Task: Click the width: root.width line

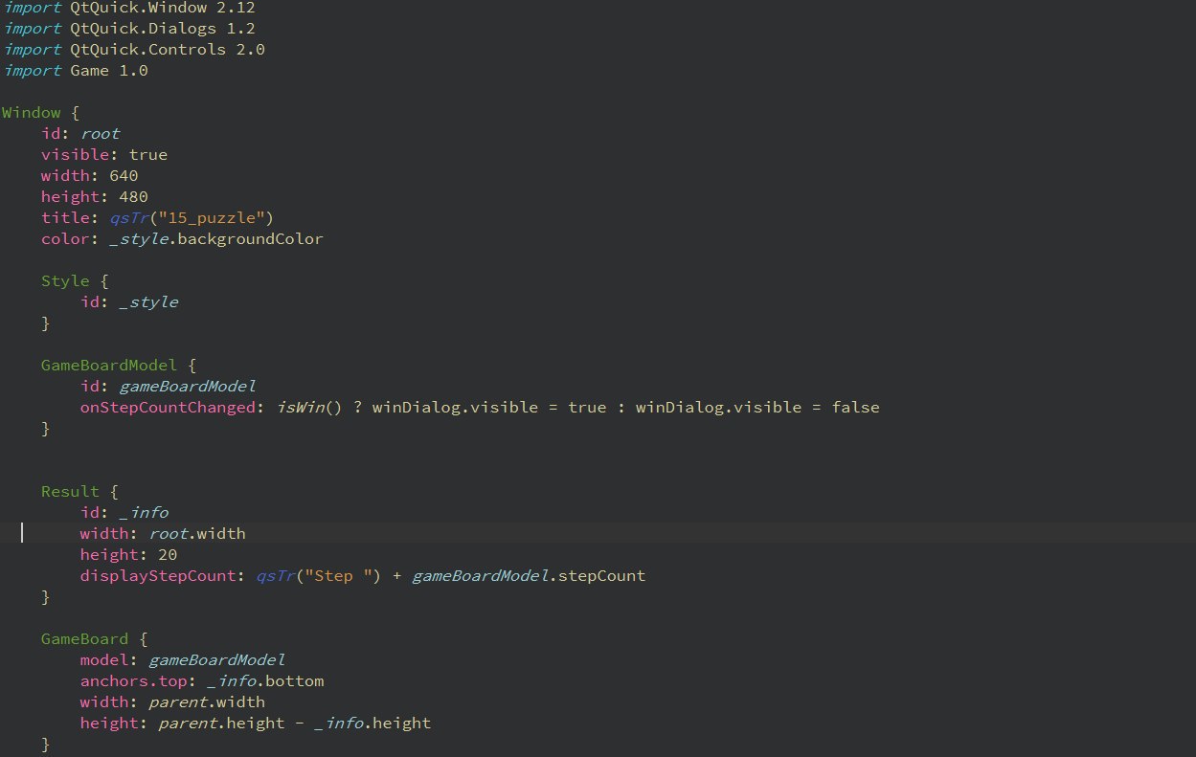Action: [163, 533]
